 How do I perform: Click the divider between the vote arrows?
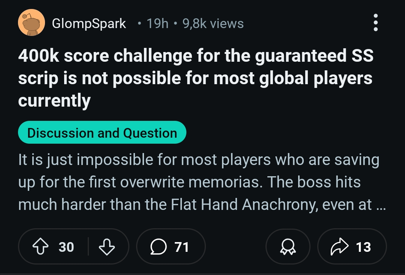pyautogui.click(x=88, y=247)
